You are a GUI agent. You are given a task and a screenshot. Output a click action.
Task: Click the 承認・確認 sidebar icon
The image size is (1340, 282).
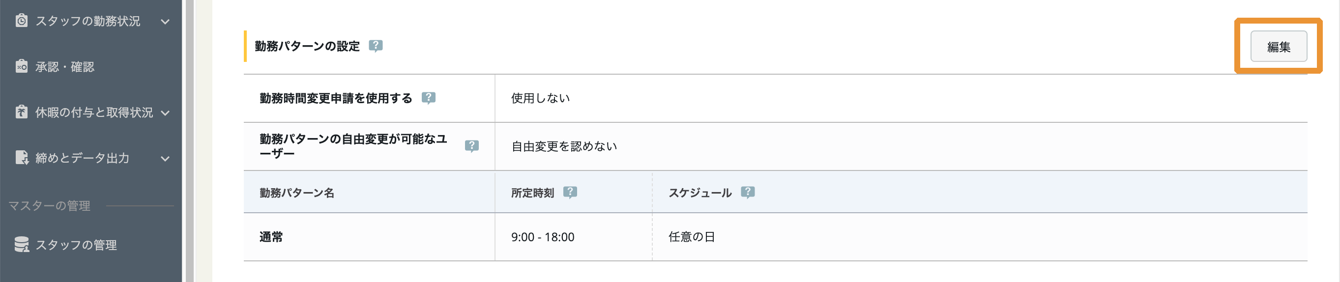(x=21, y=66)
